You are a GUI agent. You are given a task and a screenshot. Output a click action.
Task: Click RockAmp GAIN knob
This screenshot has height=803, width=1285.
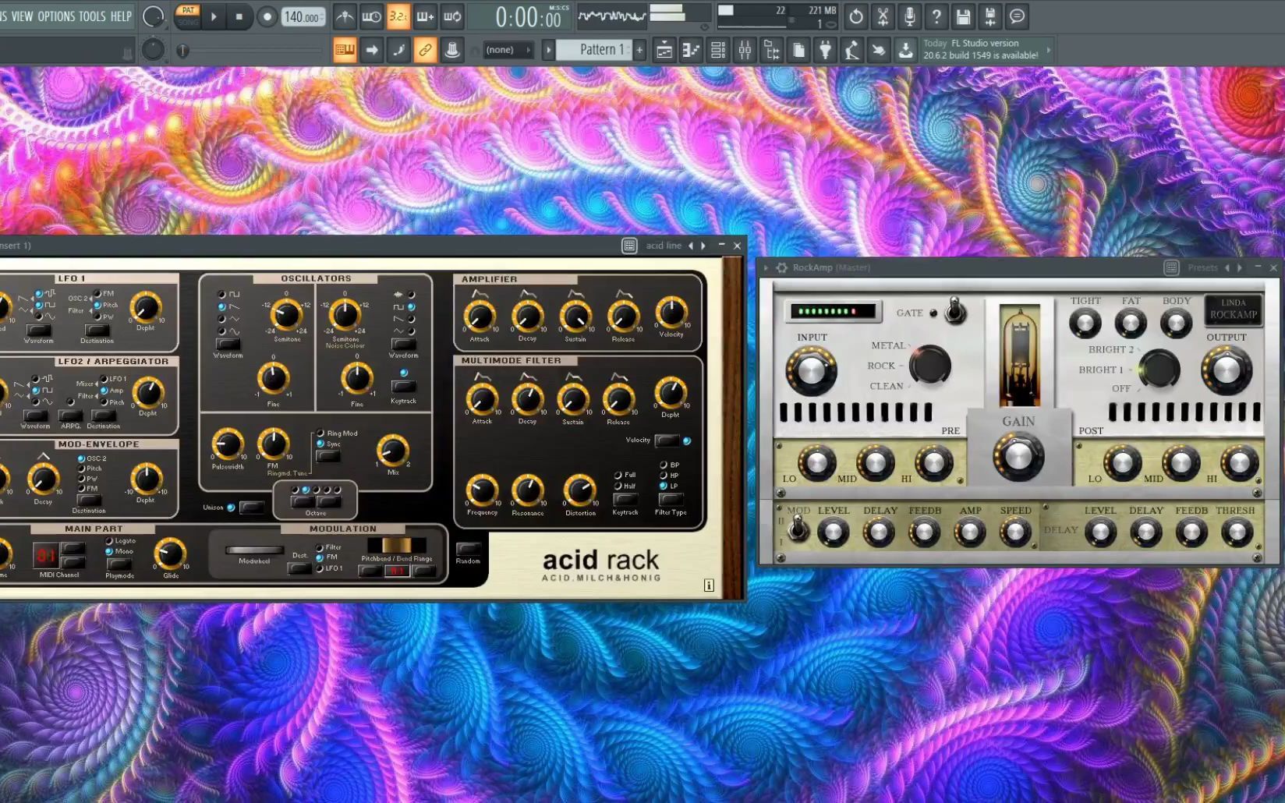[x=1018, y=456]
